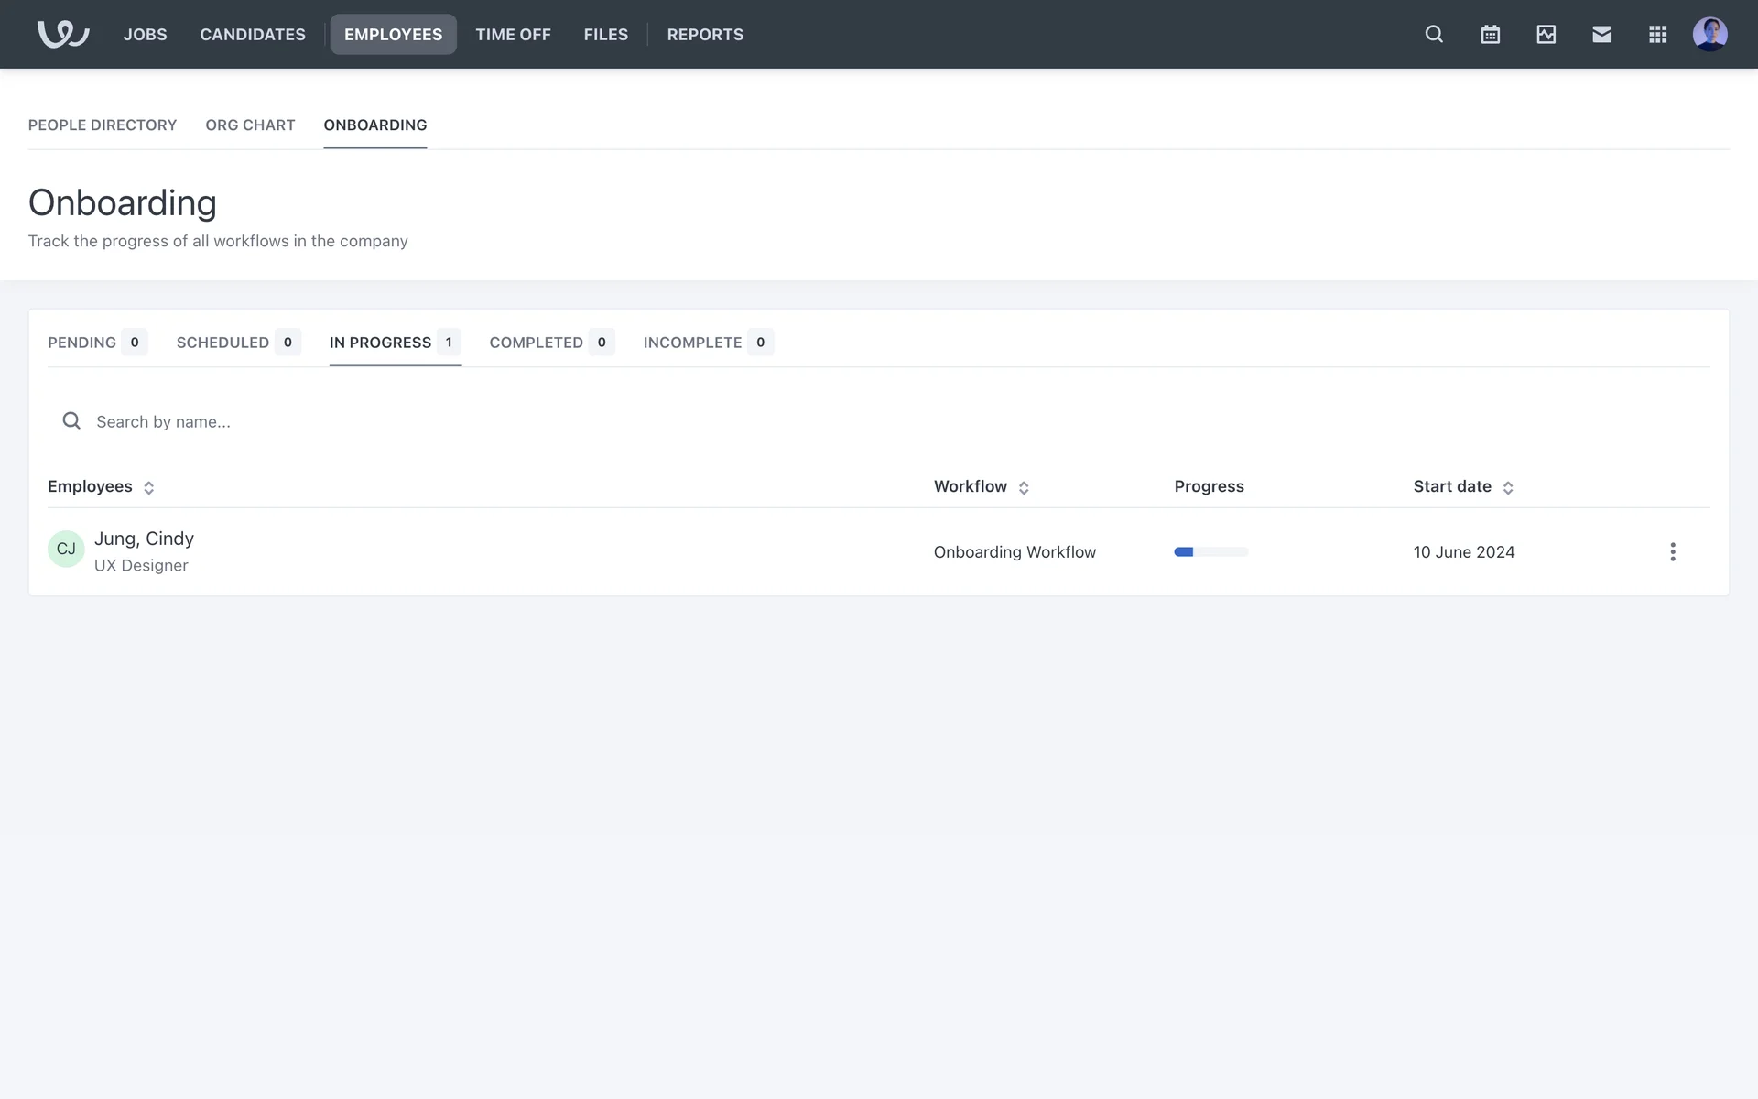
Task: Click the CJ avatar circle
Action: tap(66, 549)
